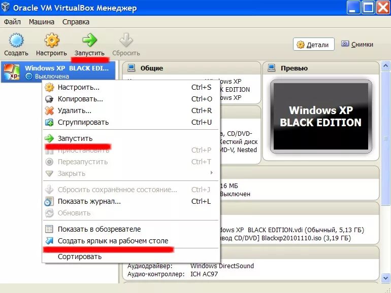Click the green arrow icon beside Запустить
Viewport: 391px width, 293px height.
pos(49,138)
